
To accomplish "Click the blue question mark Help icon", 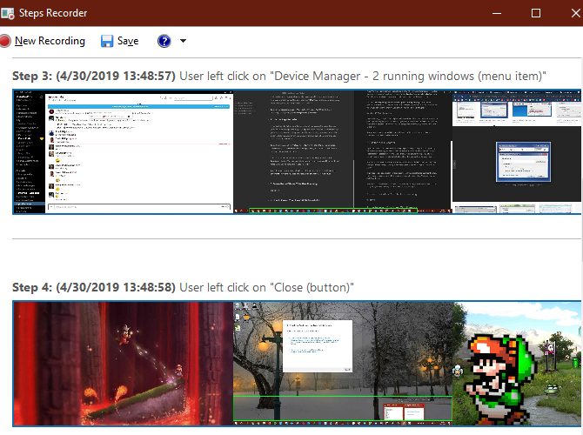I will coord(164,41).
